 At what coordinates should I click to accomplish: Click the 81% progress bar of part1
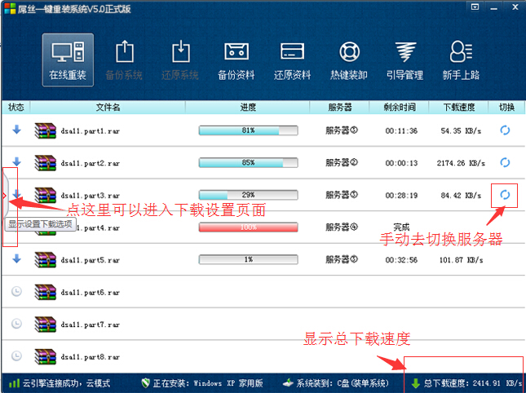coord(248,130)
